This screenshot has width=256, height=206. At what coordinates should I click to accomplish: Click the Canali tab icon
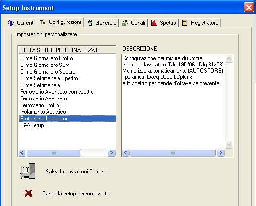click(125, 23)
